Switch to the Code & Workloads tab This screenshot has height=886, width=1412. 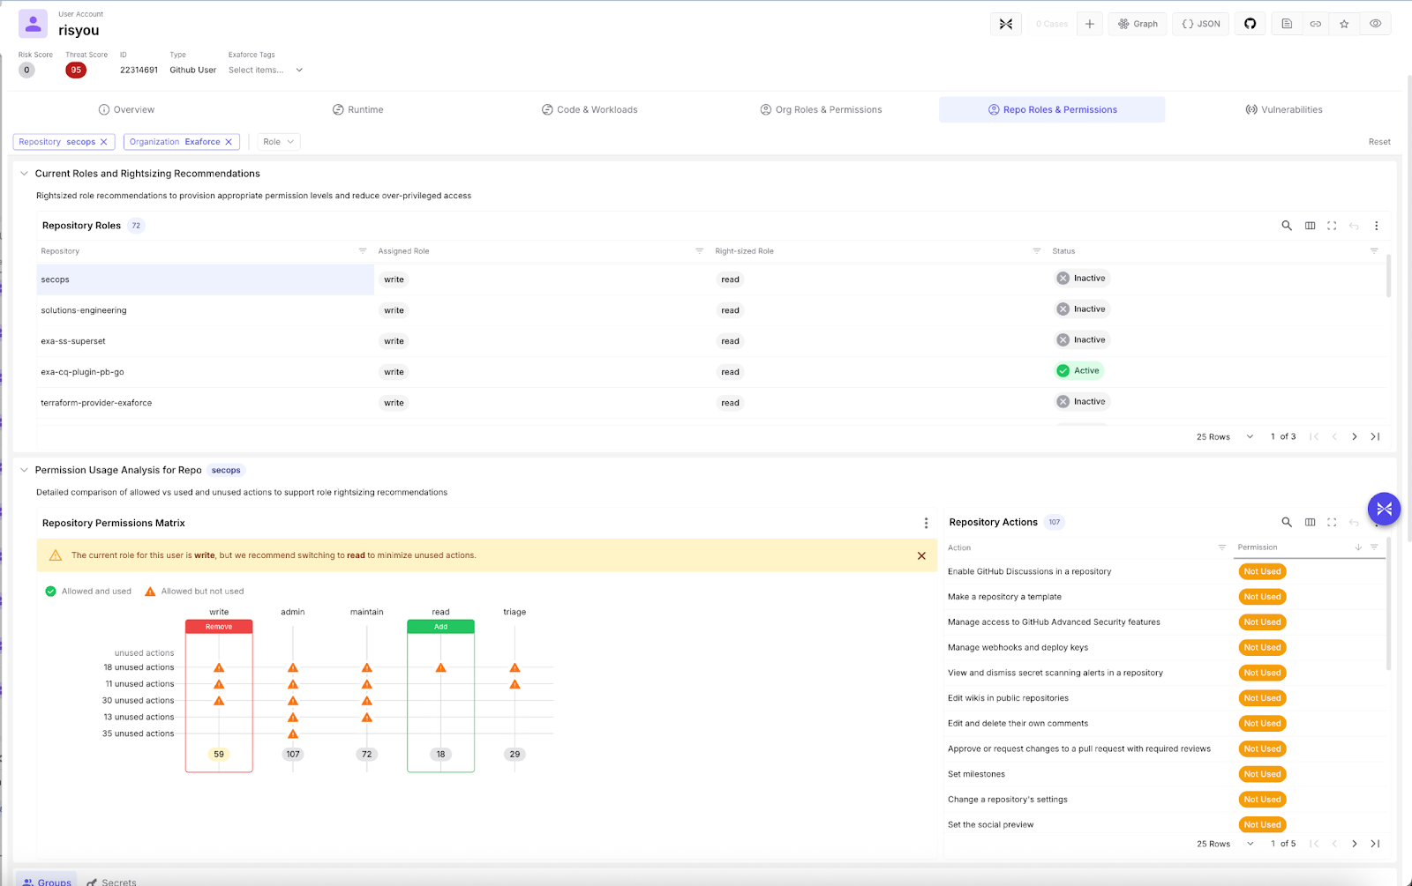(590, 109)
